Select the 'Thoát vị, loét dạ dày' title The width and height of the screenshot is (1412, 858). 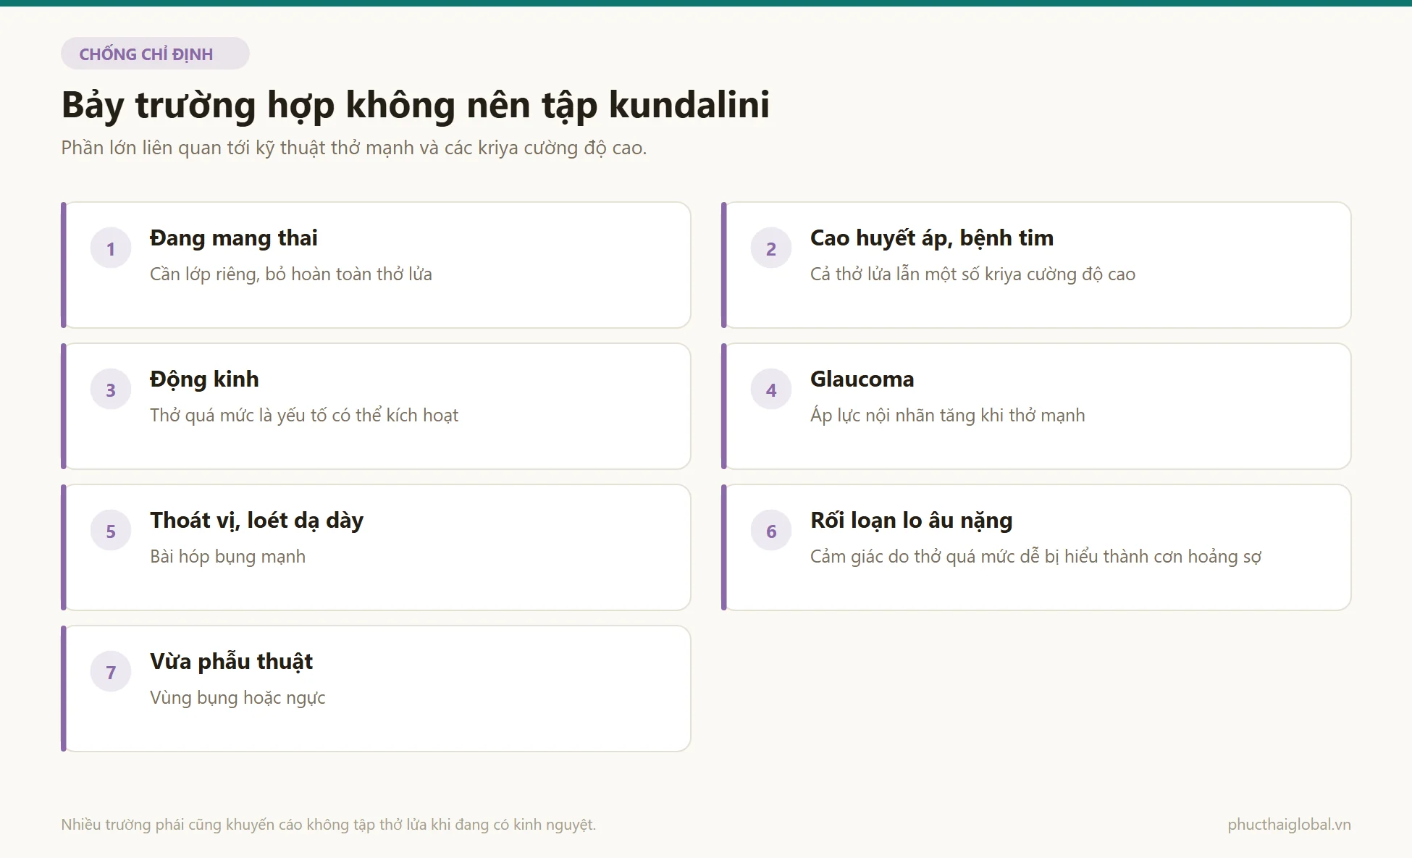tap(256, 520)
